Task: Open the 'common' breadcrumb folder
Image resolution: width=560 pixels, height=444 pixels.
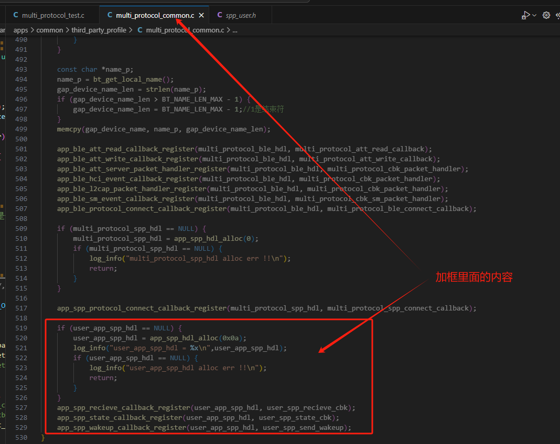Action: point(50,30)
